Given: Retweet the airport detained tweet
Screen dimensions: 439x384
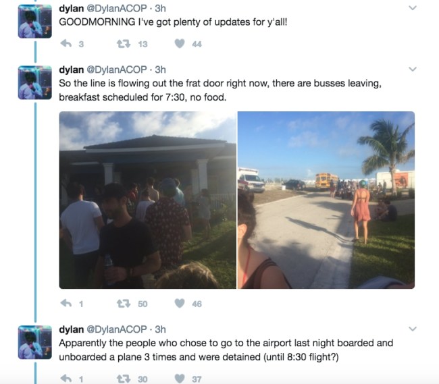Looking at the screenshot, I should (124, 379).
